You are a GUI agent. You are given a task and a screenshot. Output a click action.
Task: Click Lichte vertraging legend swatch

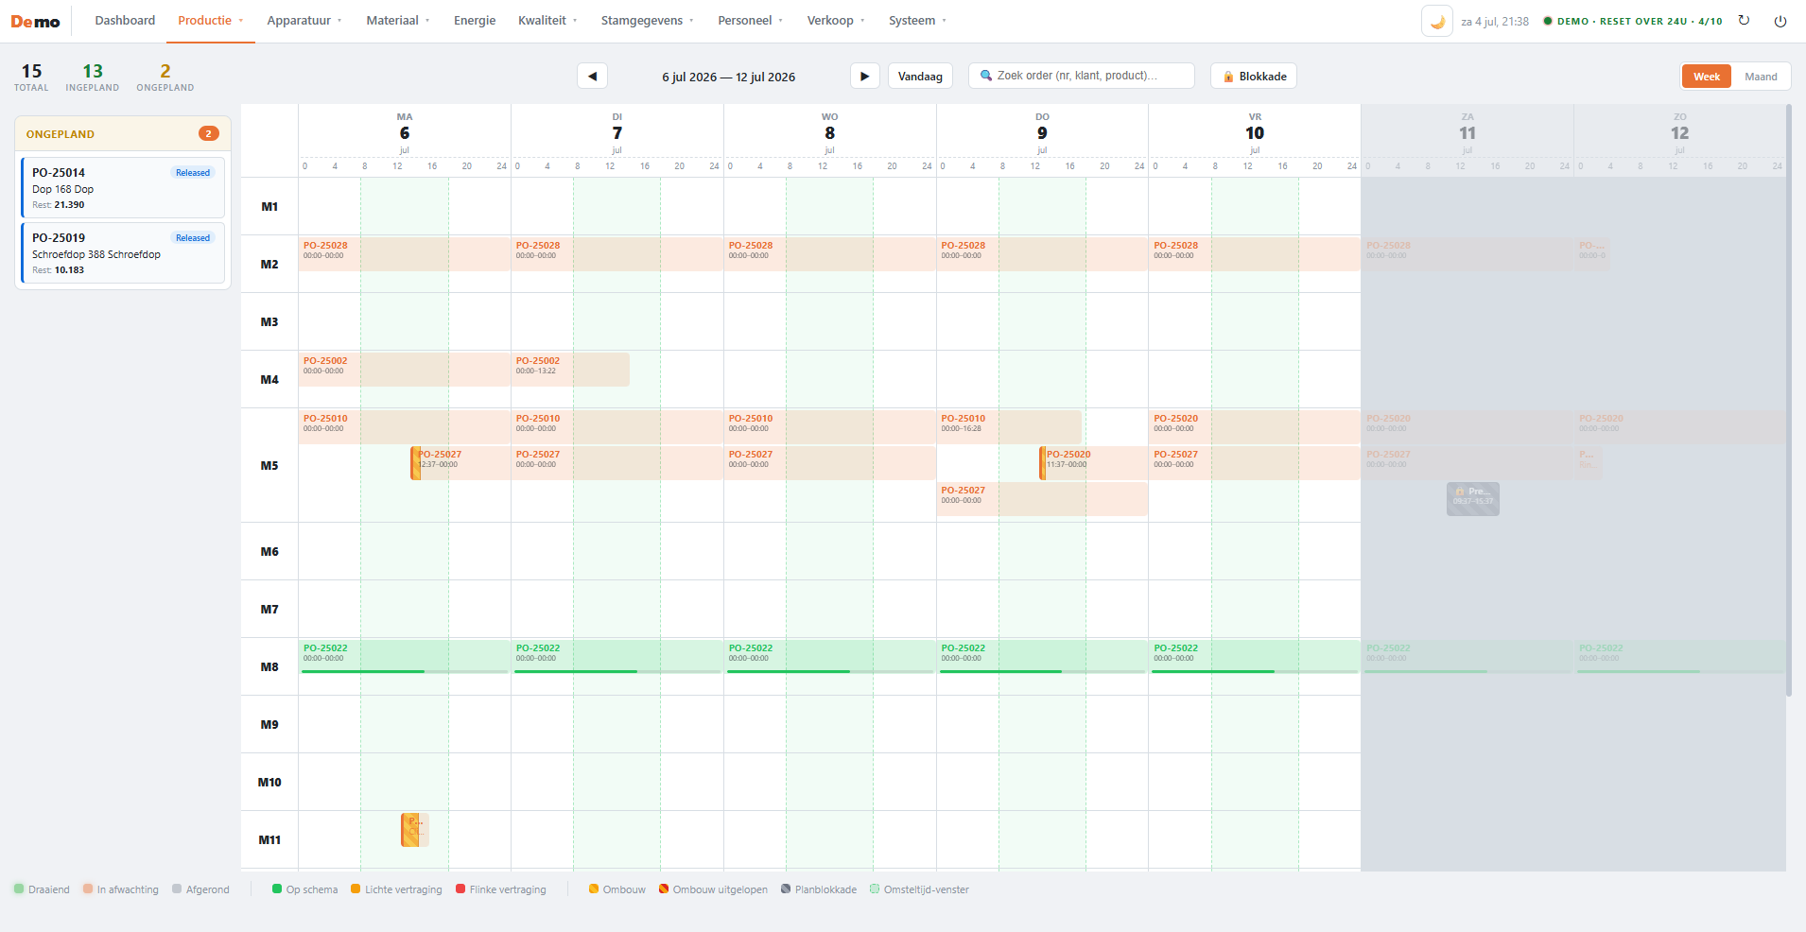point(356,889)
